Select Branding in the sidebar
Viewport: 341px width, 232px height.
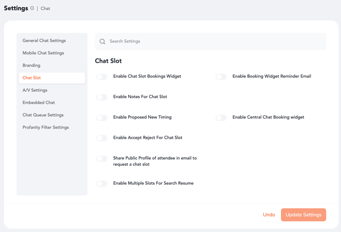point(32,65)
